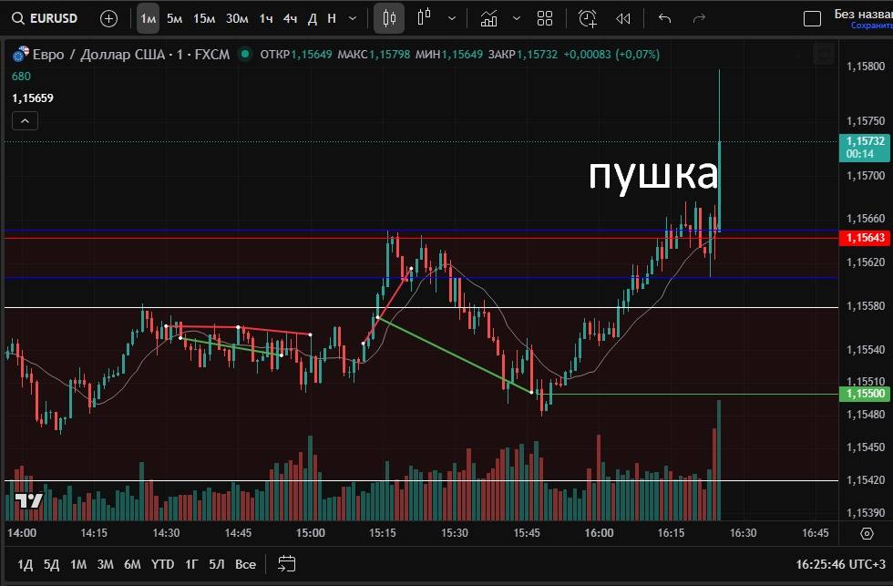Select the 1м timeframe toggle
This screenshot has width=893, height=586.
click(148, 18)
